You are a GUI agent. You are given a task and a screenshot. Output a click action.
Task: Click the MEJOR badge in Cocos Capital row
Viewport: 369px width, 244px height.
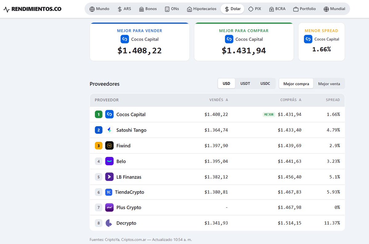[269, 114]
